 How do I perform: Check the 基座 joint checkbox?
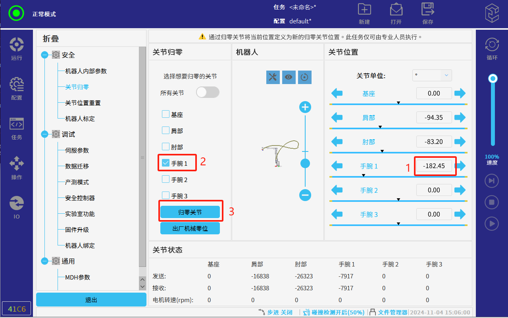coord(166,114)
